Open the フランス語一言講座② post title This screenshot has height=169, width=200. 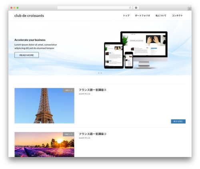click(x=92, y=134)
